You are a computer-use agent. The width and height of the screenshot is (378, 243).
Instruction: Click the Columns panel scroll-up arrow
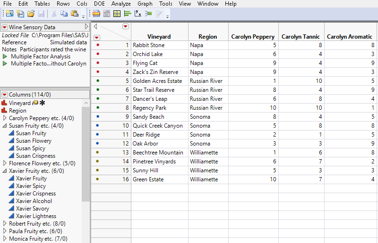(86, 103)
